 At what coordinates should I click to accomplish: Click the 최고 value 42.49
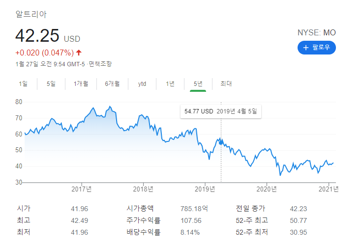pyautogui.click(x=79, y=220)
